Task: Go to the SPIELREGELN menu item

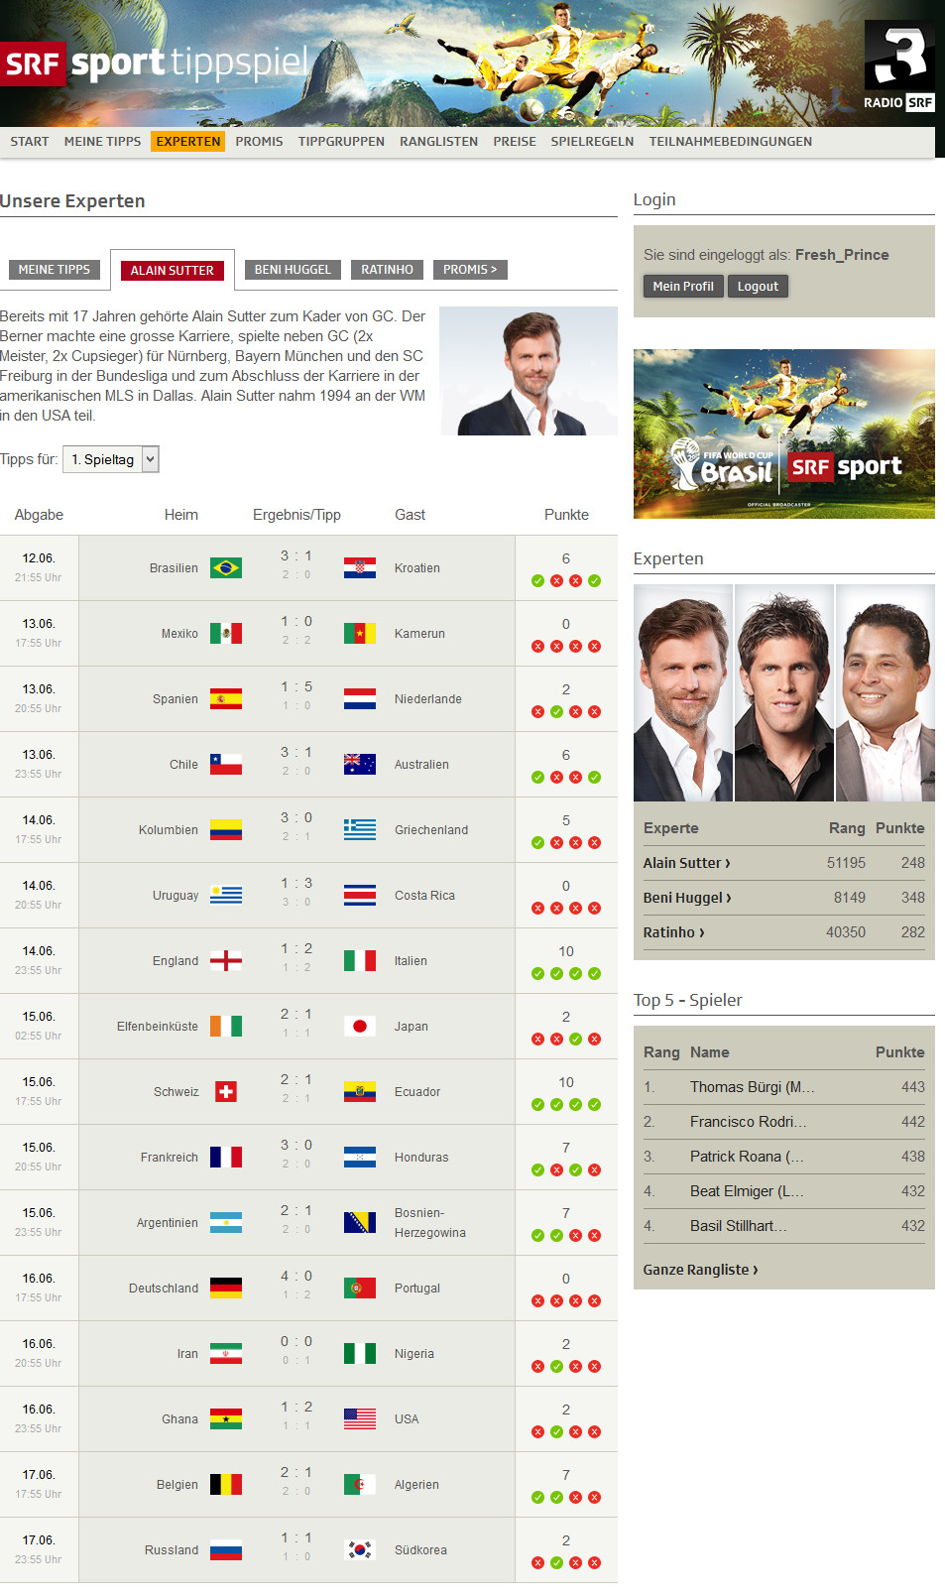Action: point(592,142)
